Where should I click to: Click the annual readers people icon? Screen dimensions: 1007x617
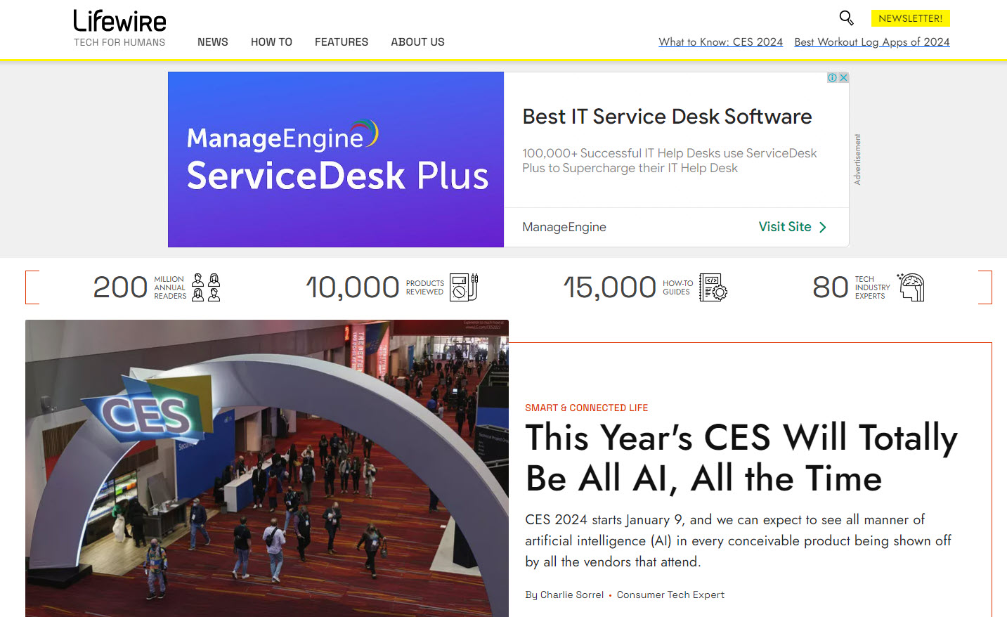point(206,287)
